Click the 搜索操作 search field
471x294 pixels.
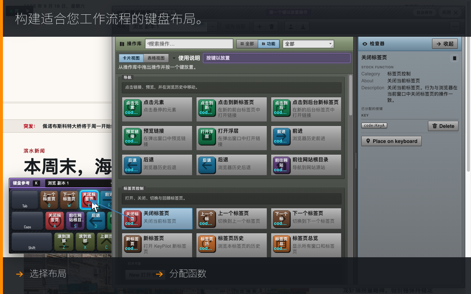tap(189, 44)
